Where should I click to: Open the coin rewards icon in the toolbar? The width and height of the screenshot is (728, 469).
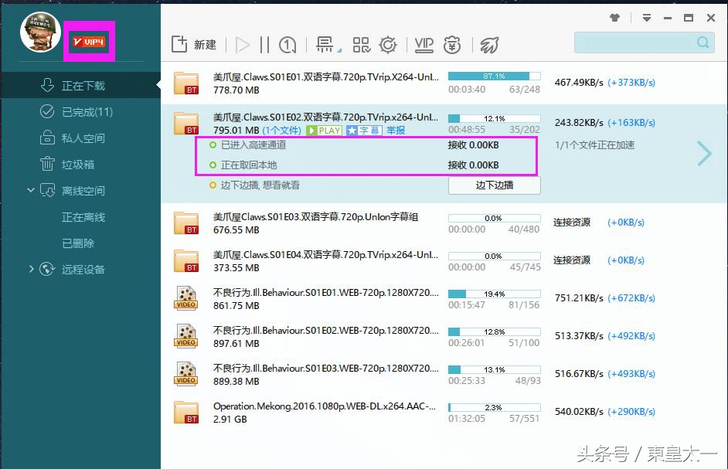pos(452,45)
